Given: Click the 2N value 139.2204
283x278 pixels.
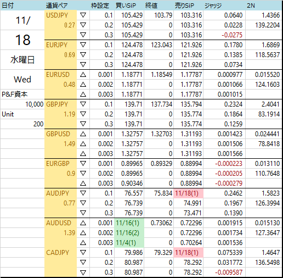Looking at the screenshot, I should pos(268,25).
